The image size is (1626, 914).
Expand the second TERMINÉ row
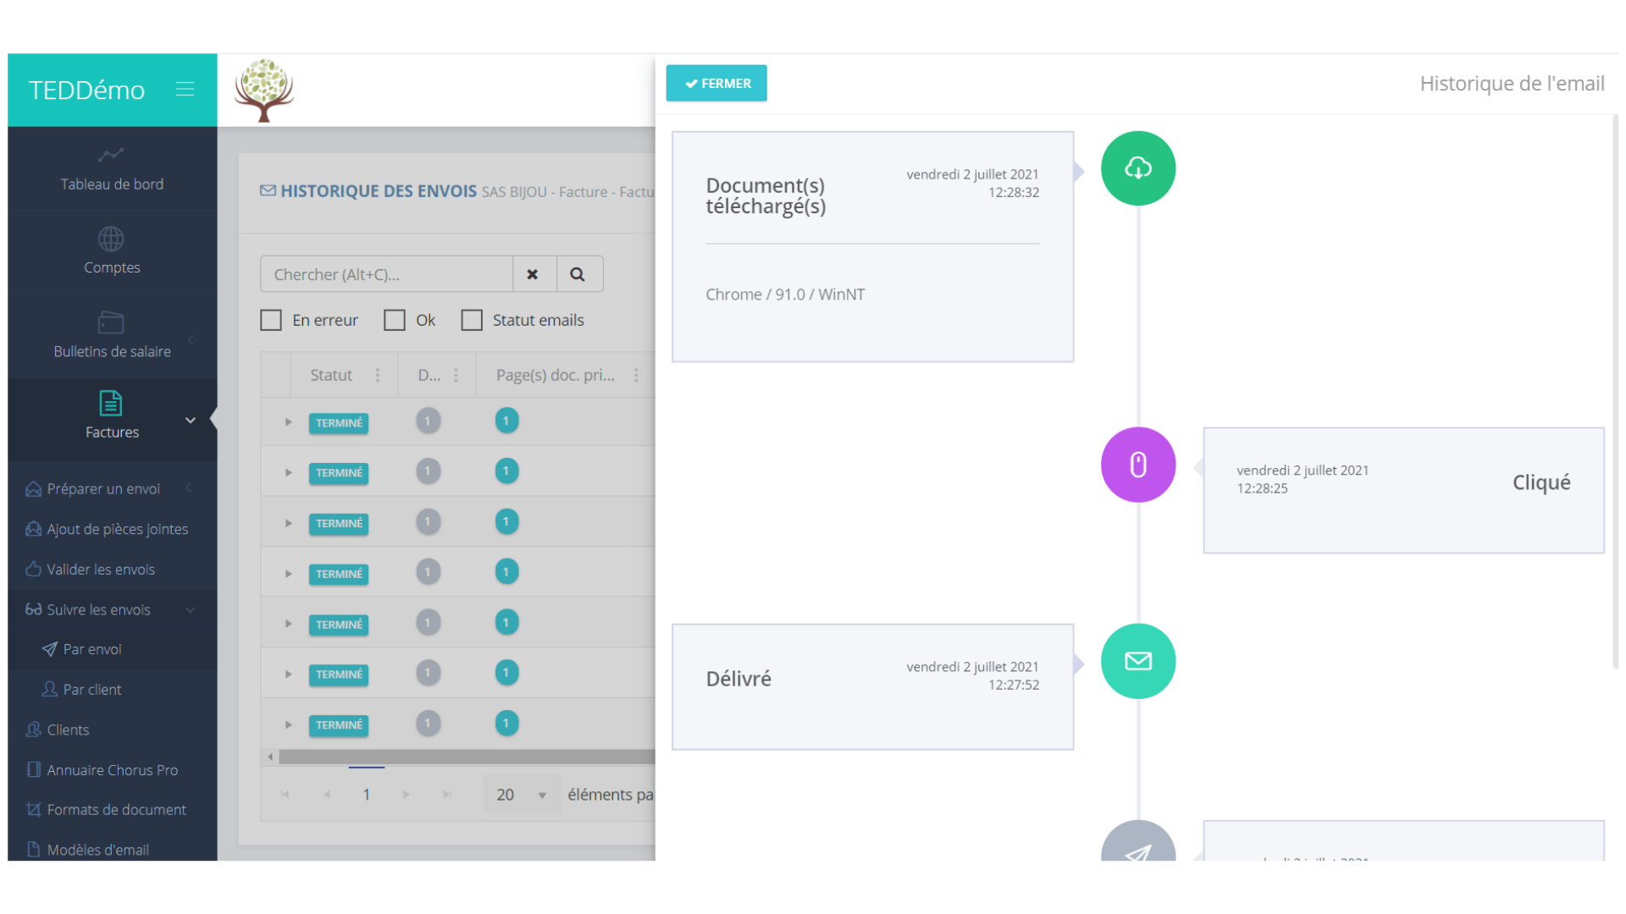(288, 472)
